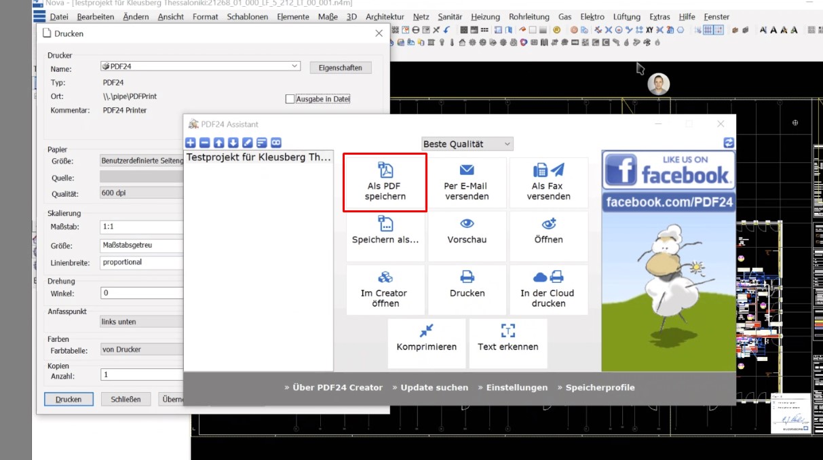
Task: Click the blue curved back-arrow toolbar icon
Action: click(446, 30)
